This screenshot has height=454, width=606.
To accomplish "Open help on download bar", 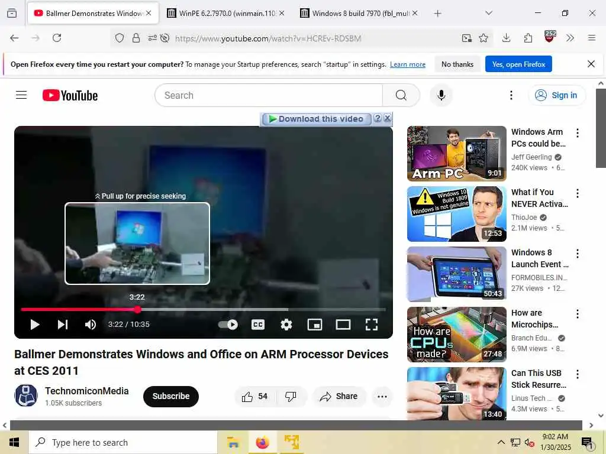I will 378,118.
